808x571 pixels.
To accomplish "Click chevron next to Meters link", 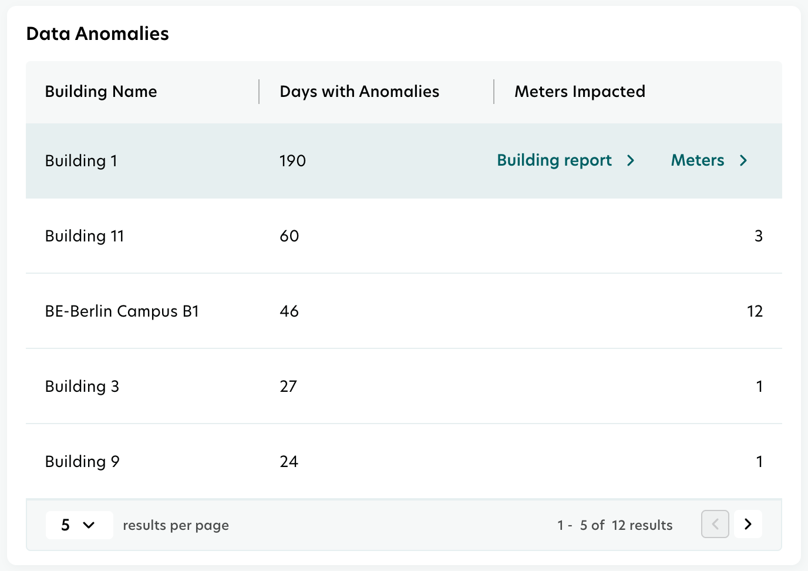I will coord(743,160).
